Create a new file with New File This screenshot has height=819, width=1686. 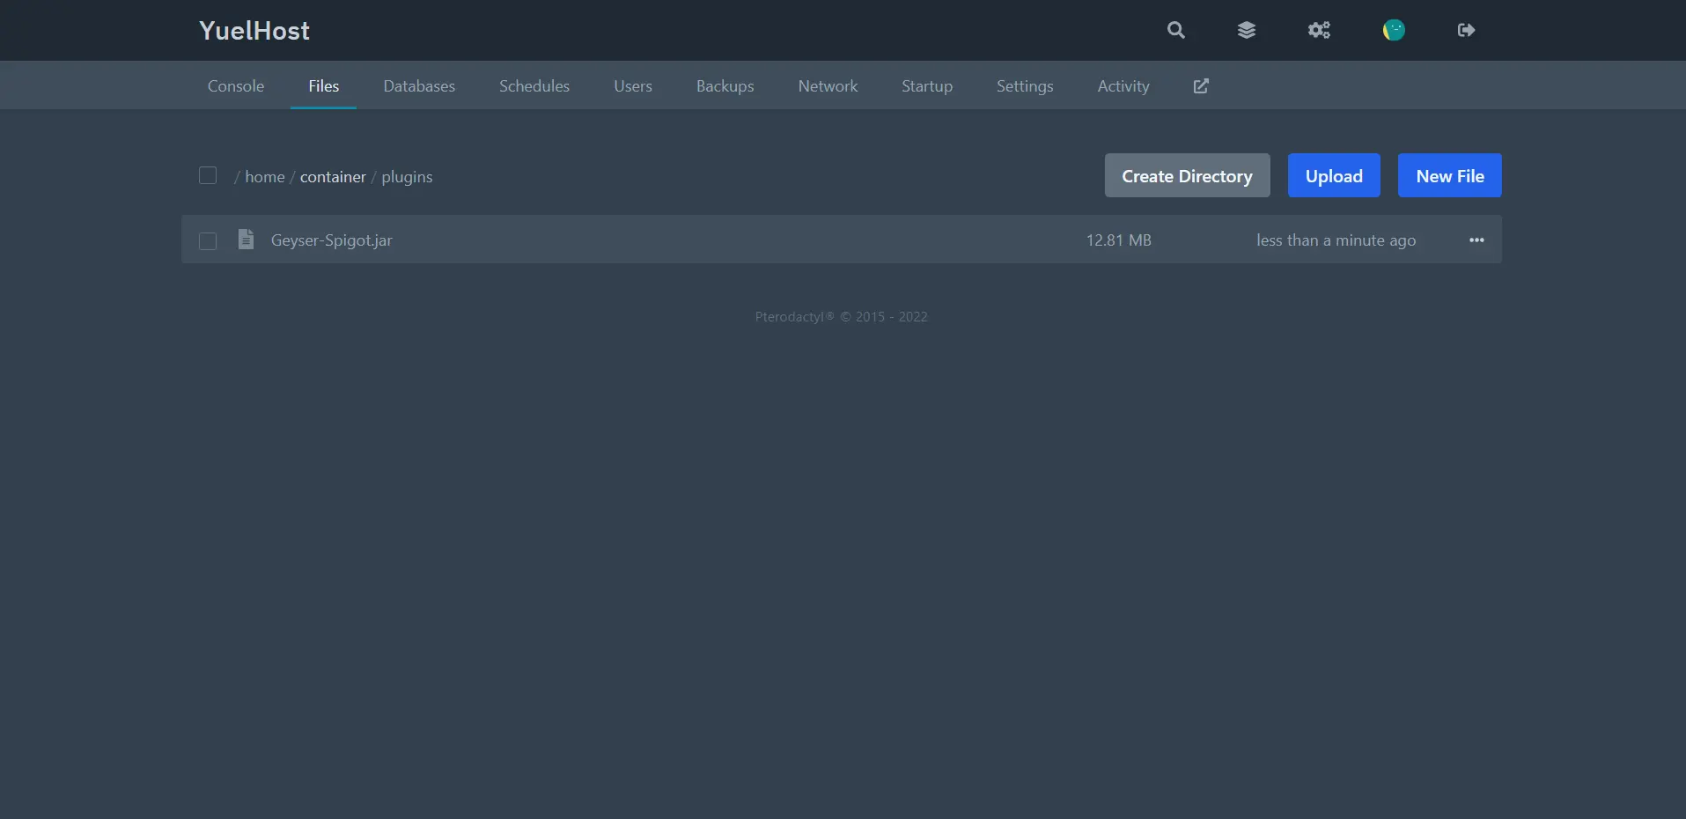pyautogui.click(x=1449, y=176)
